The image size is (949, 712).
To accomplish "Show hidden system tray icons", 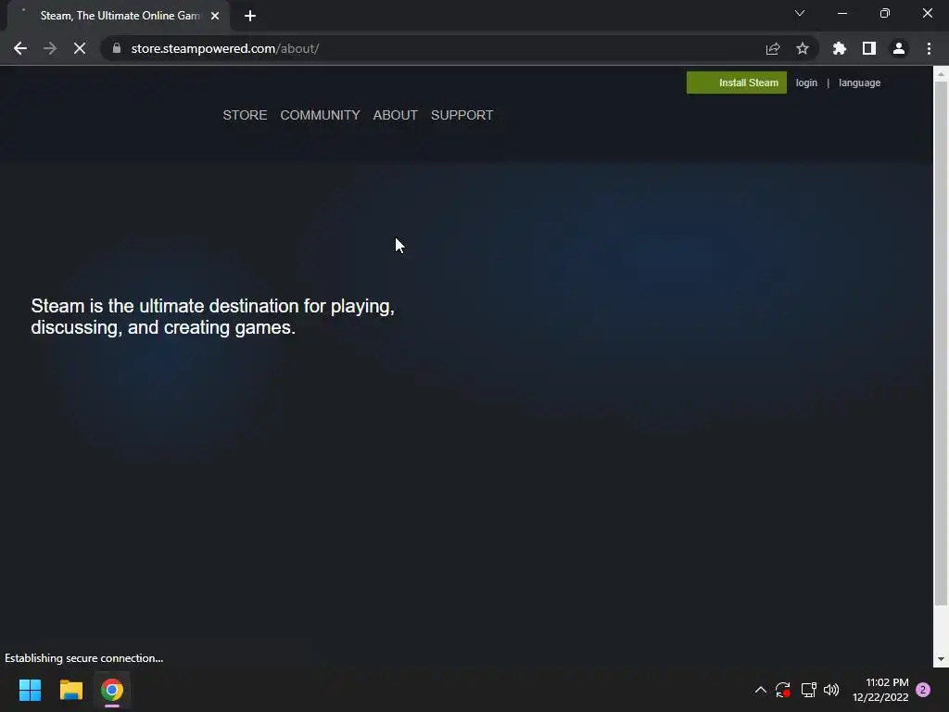I will click(x=760, y=690).
